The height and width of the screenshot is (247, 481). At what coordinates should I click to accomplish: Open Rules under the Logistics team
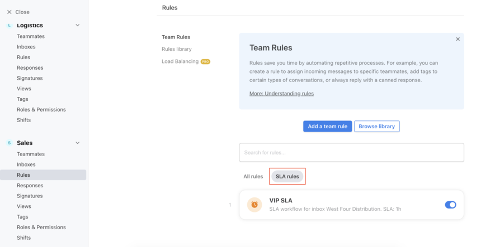(23, 57)
